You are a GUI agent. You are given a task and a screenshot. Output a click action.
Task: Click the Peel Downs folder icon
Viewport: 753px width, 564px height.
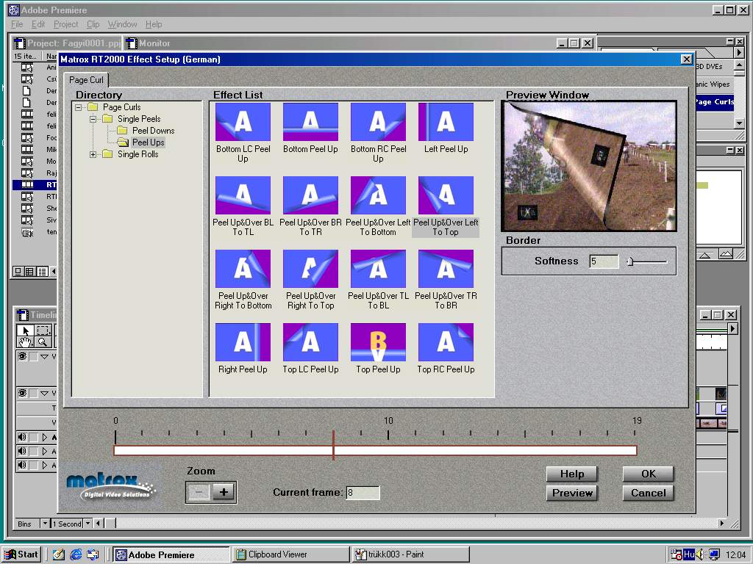pos(123,131)
